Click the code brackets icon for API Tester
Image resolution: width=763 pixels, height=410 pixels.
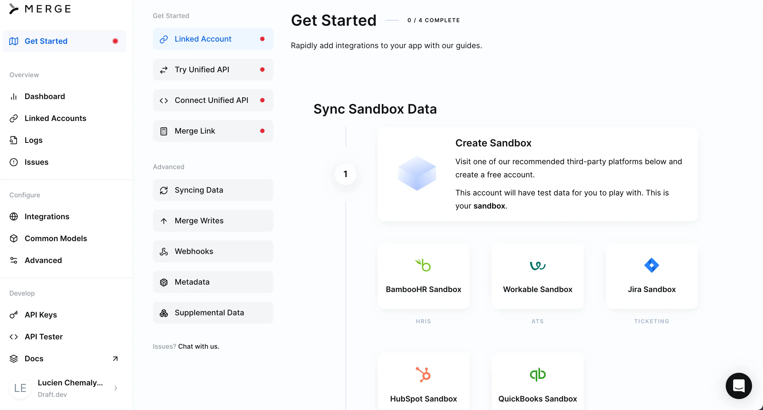coord(14,337)
